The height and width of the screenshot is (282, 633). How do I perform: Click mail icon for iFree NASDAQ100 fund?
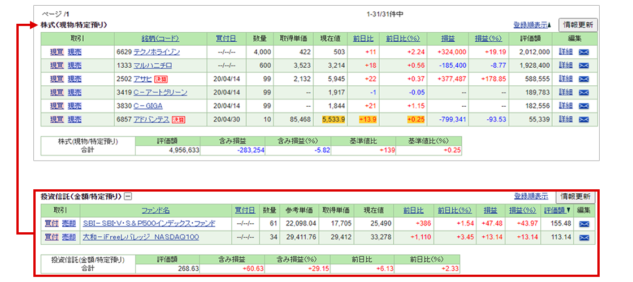coord(584,237)
